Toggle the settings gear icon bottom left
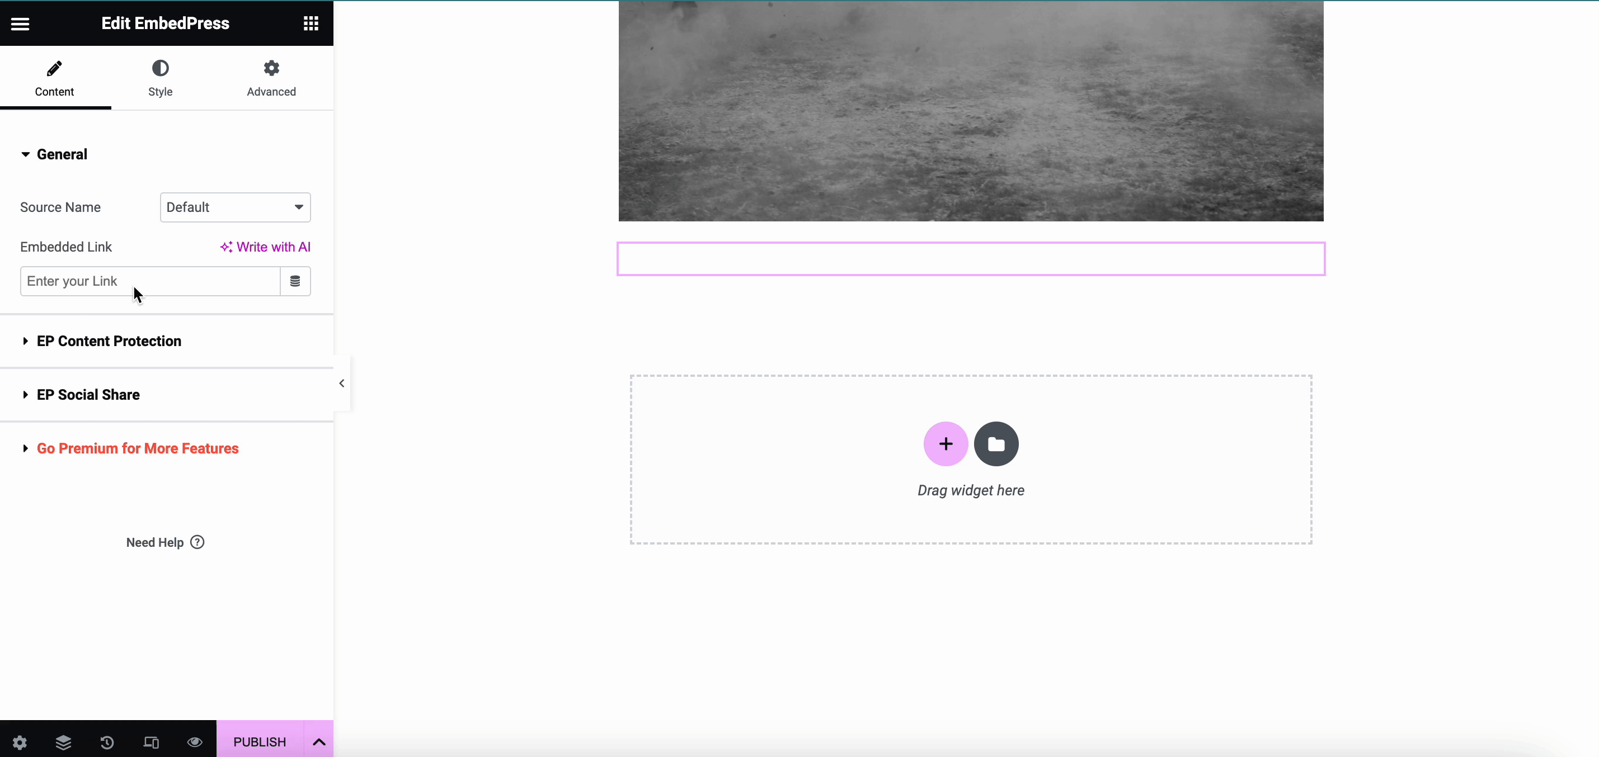Viewport: 1599px width, 757px height. tap(20, 742)
